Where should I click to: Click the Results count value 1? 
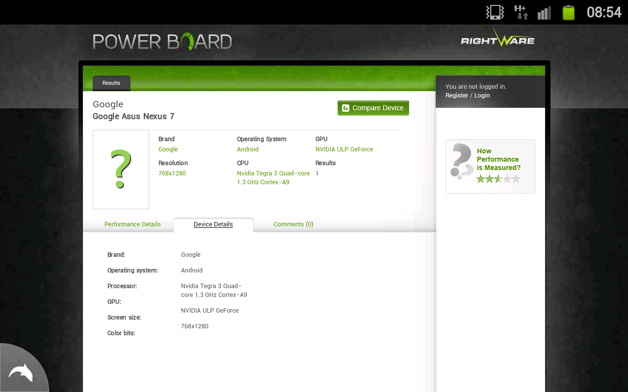pos(317,173)
